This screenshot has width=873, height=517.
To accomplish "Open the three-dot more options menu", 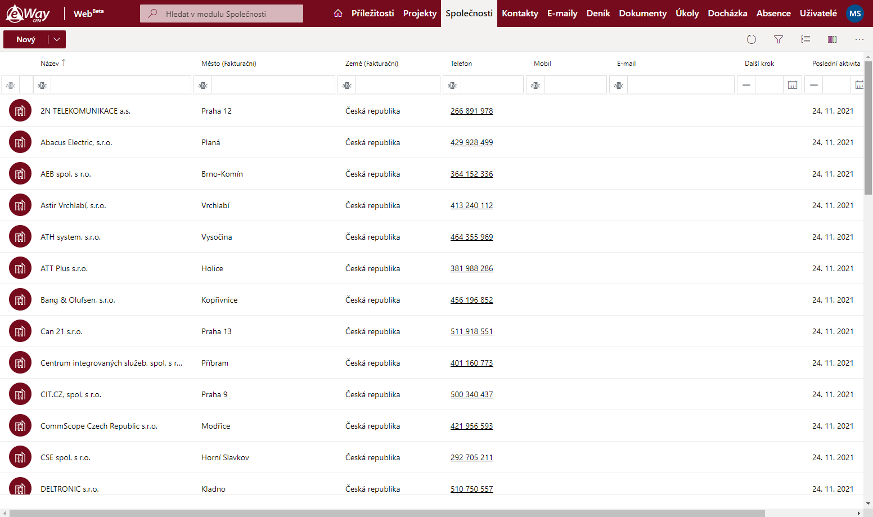I will tap(859, 39).
